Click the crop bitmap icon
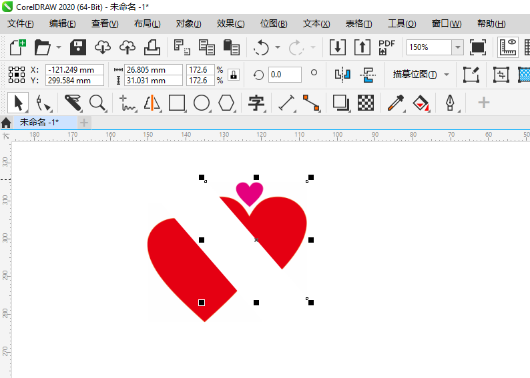Screen dimensions: 530x378 tap(501, 75)
